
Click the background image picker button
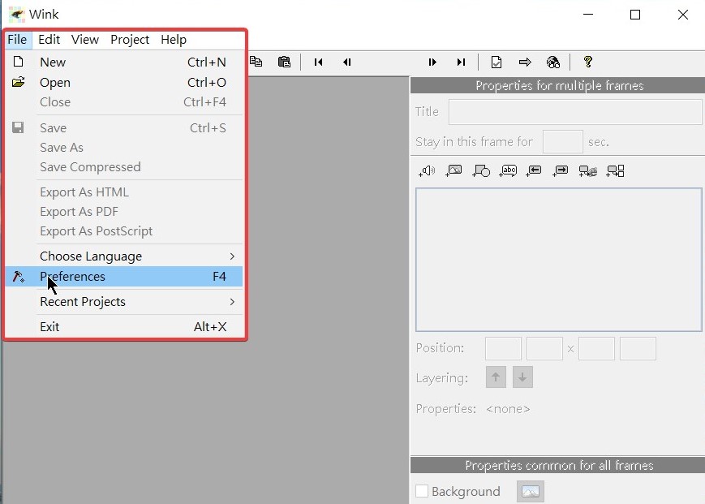coord(531,491)
